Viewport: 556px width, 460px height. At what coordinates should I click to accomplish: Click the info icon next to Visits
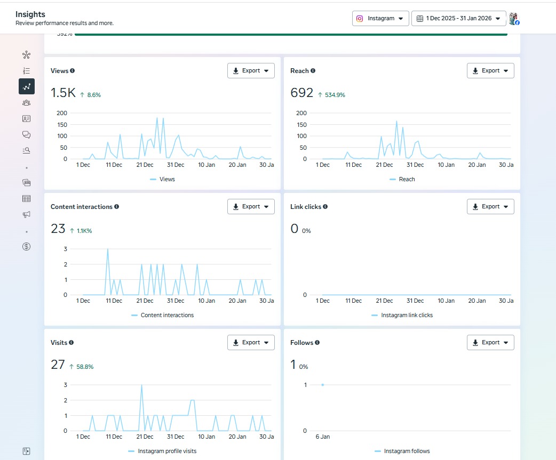pos(72,343)
